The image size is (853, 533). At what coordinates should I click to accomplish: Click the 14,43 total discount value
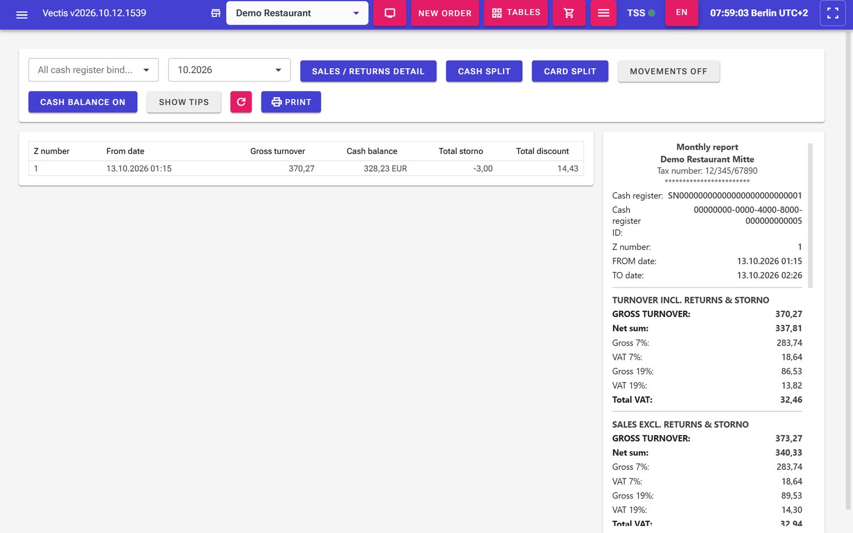(568, 168)
